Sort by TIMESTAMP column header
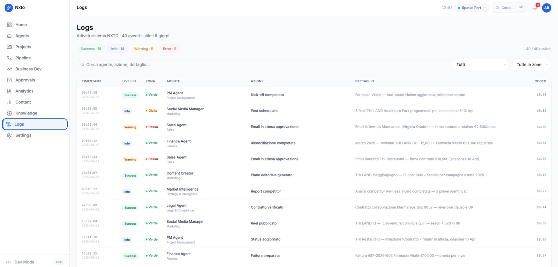The height and width of the screenshot is (267, 558). click(x=91, y=81)
